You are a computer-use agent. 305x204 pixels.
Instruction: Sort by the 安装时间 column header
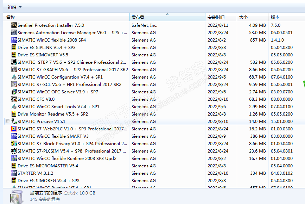[x=221, y=17]
